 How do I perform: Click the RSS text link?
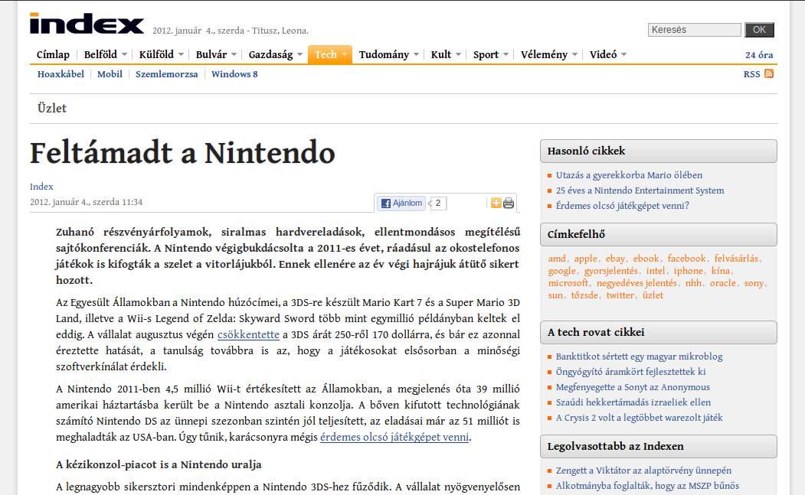click(751, 74)
